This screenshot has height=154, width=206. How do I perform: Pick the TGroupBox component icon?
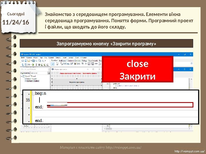click(x=100, y=64)
